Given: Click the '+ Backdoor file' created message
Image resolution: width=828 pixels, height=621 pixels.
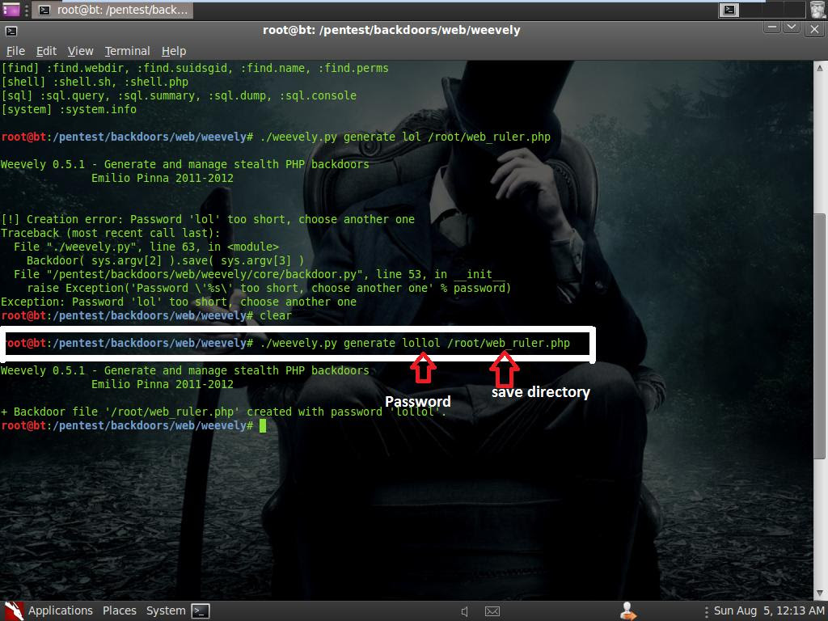Looking at the screenshot, I should click(224, 412).
